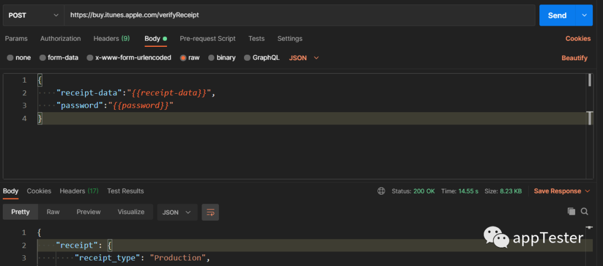This screenshot has height=266, width=603.
Task: Click the closing brace on line 4
Action: [40, 119]
